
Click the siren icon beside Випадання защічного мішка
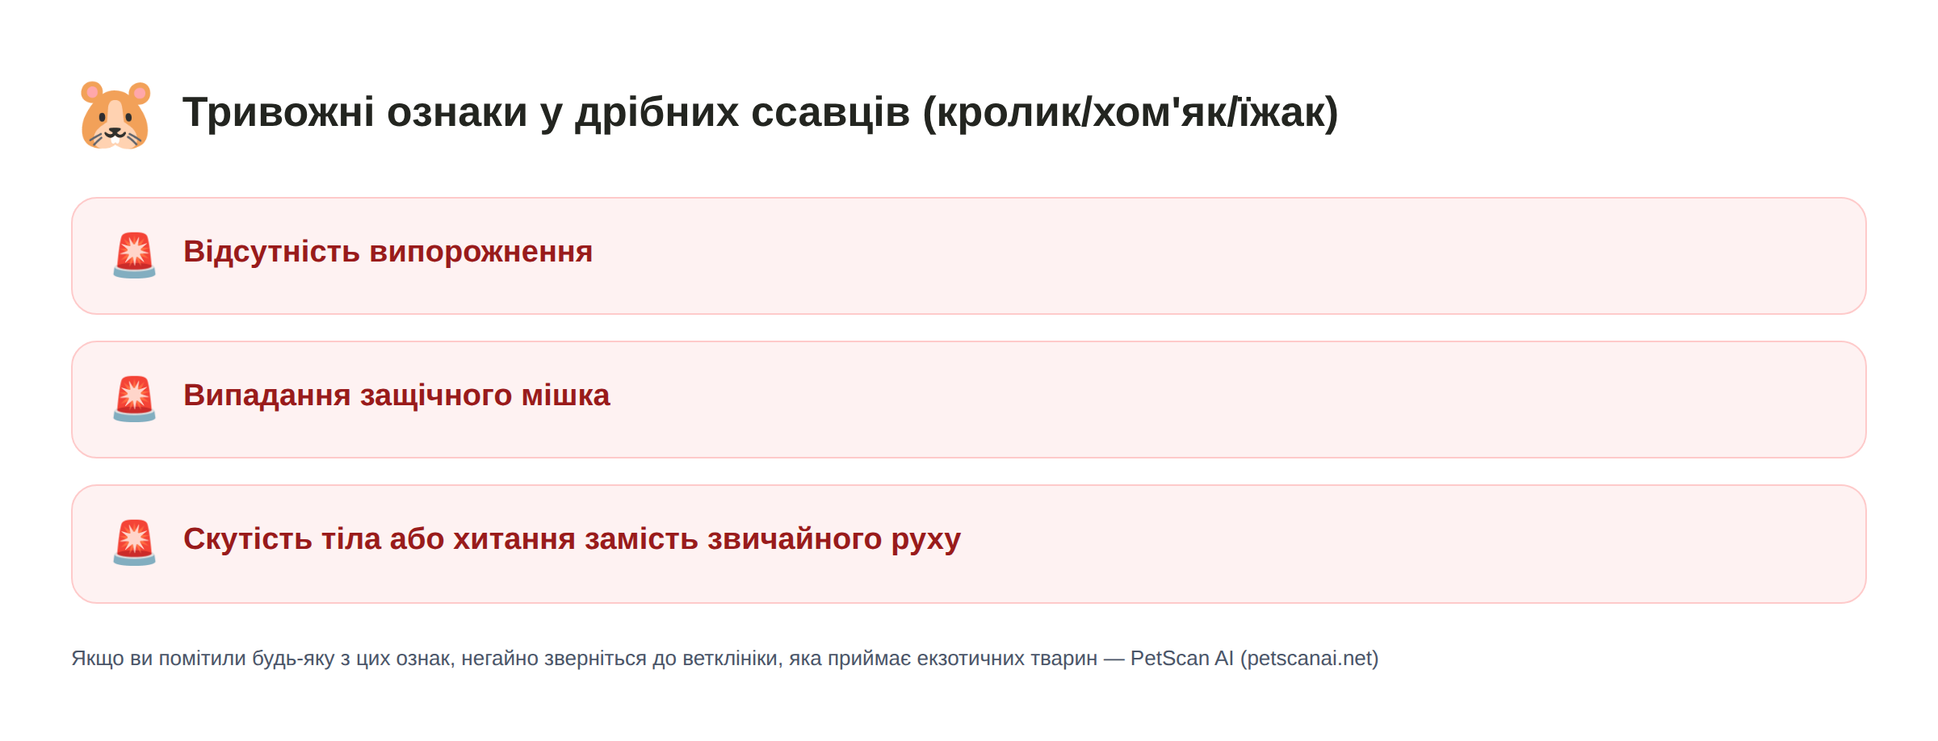(134, 399)
